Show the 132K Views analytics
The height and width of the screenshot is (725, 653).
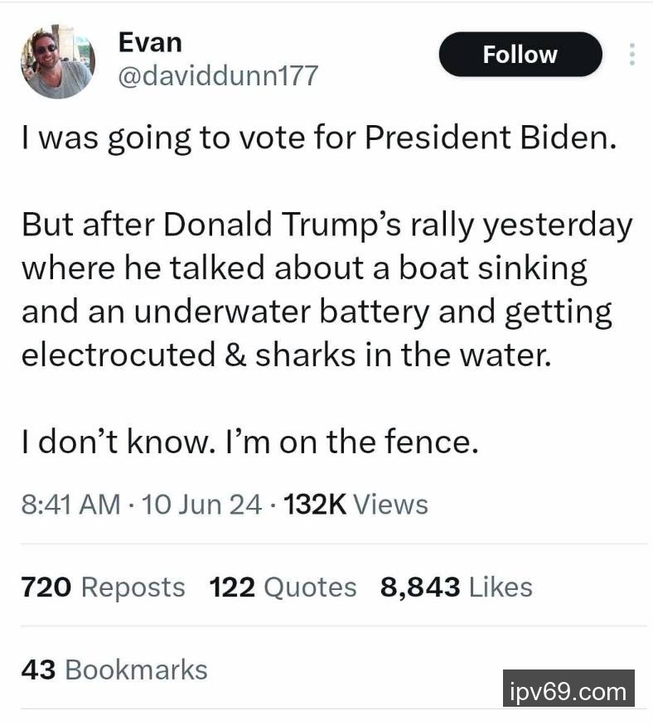coord(356,505)
